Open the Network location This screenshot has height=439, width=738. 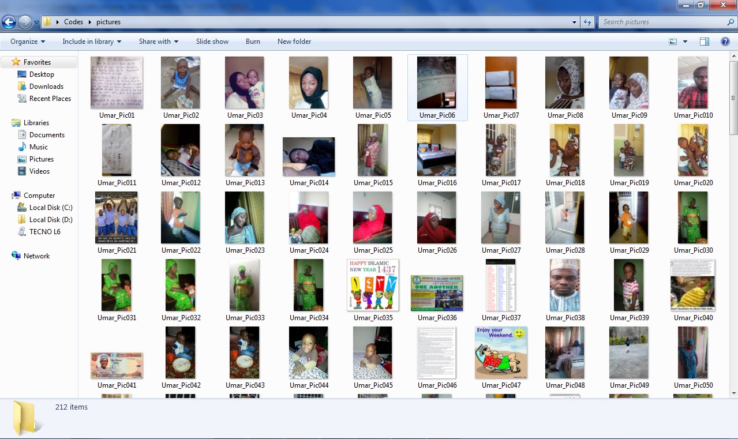click(x=31, y=256)
